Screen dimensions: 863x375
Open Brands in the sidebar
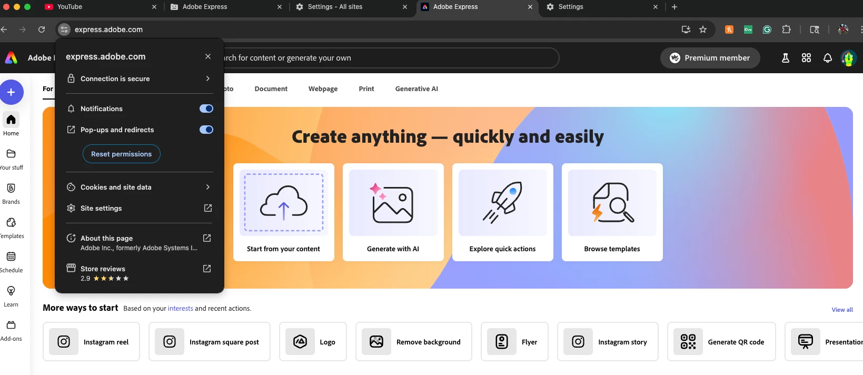click(x=11, y=194)
